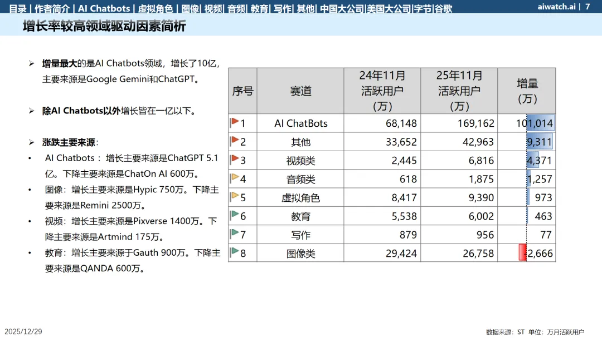The image size is (602, 338).
Task: Select the AI ChatBots table cell
Action: click(x=300, y=123)
